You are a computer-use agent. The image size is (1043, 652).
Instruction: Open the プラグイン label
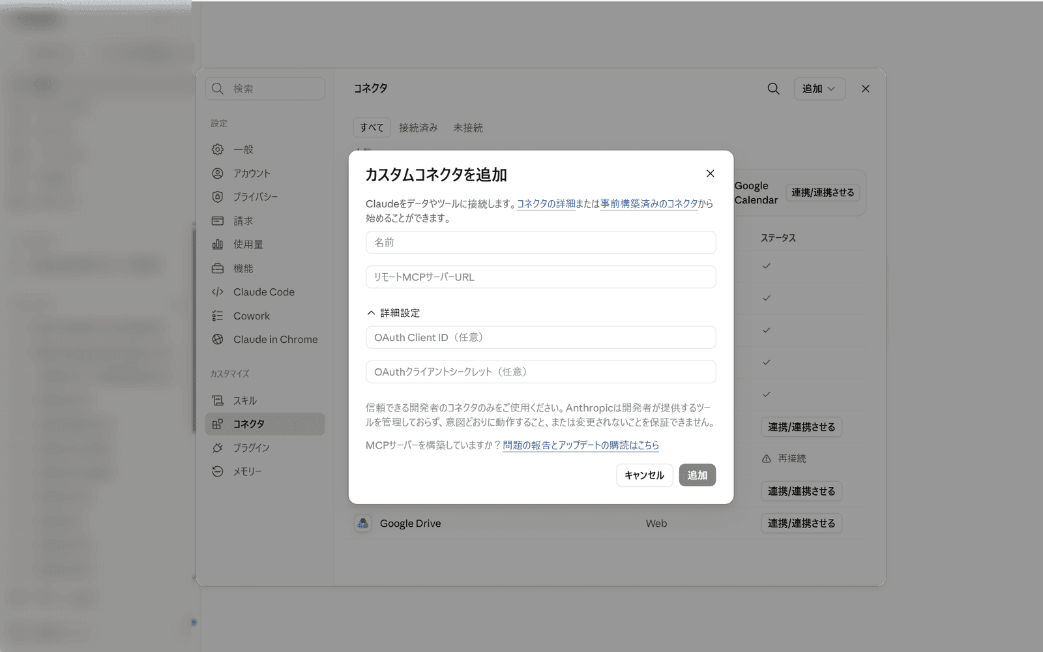(252, 448)
